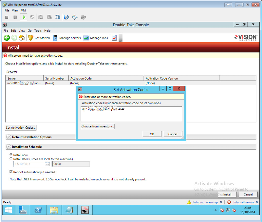
Task: Toggle Reboot automatically if needed checkbox
Action: 11,172
